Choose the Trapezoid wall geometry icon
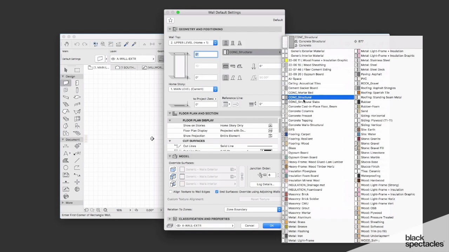 (233, 66)
